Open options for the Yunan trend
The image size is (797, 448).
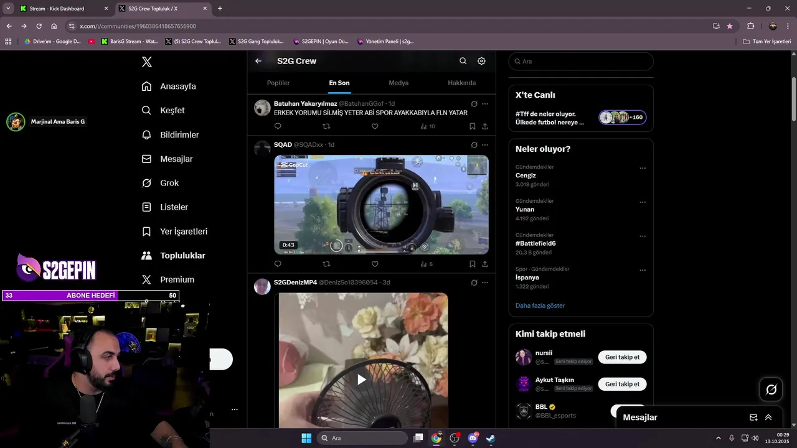coord(643,202)
